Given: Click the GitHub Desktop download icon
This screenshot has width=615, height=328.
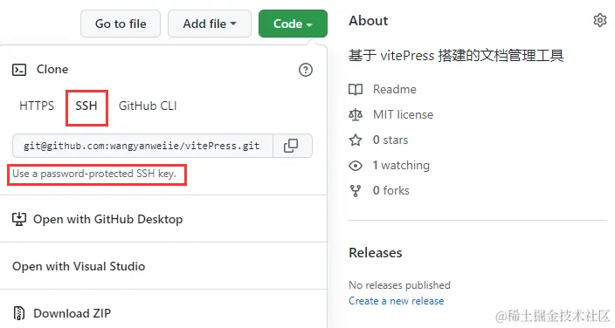Looking at the screenshot, I should [19, 220].
